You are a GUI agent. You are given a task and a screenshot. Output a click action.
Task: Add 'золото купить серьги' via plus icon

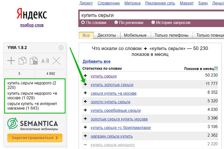tap(85, 102)
